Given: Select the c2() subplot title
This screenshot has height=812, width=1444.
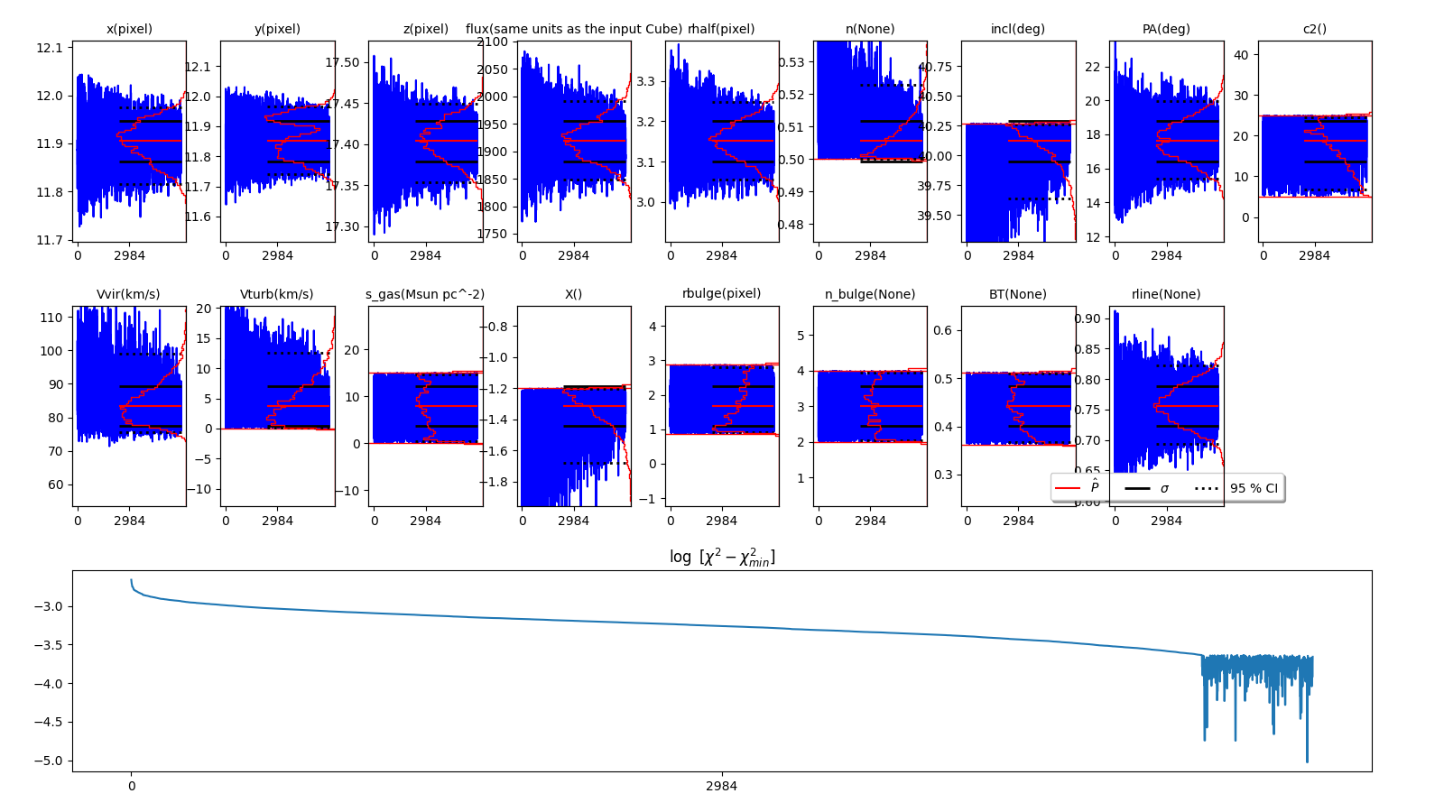Looking at the screenshot, I should [1314, 29].
